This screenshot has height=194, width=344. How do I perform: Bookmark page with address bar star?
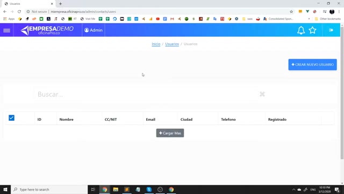[291, 12]
